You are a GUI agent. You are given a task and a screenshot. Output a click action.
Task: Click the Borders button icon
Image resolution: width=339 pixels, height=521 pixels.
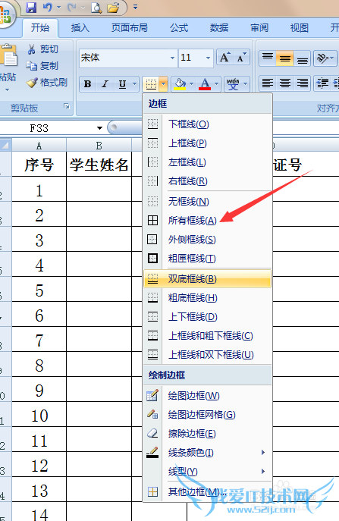click(x=151, y=83)
